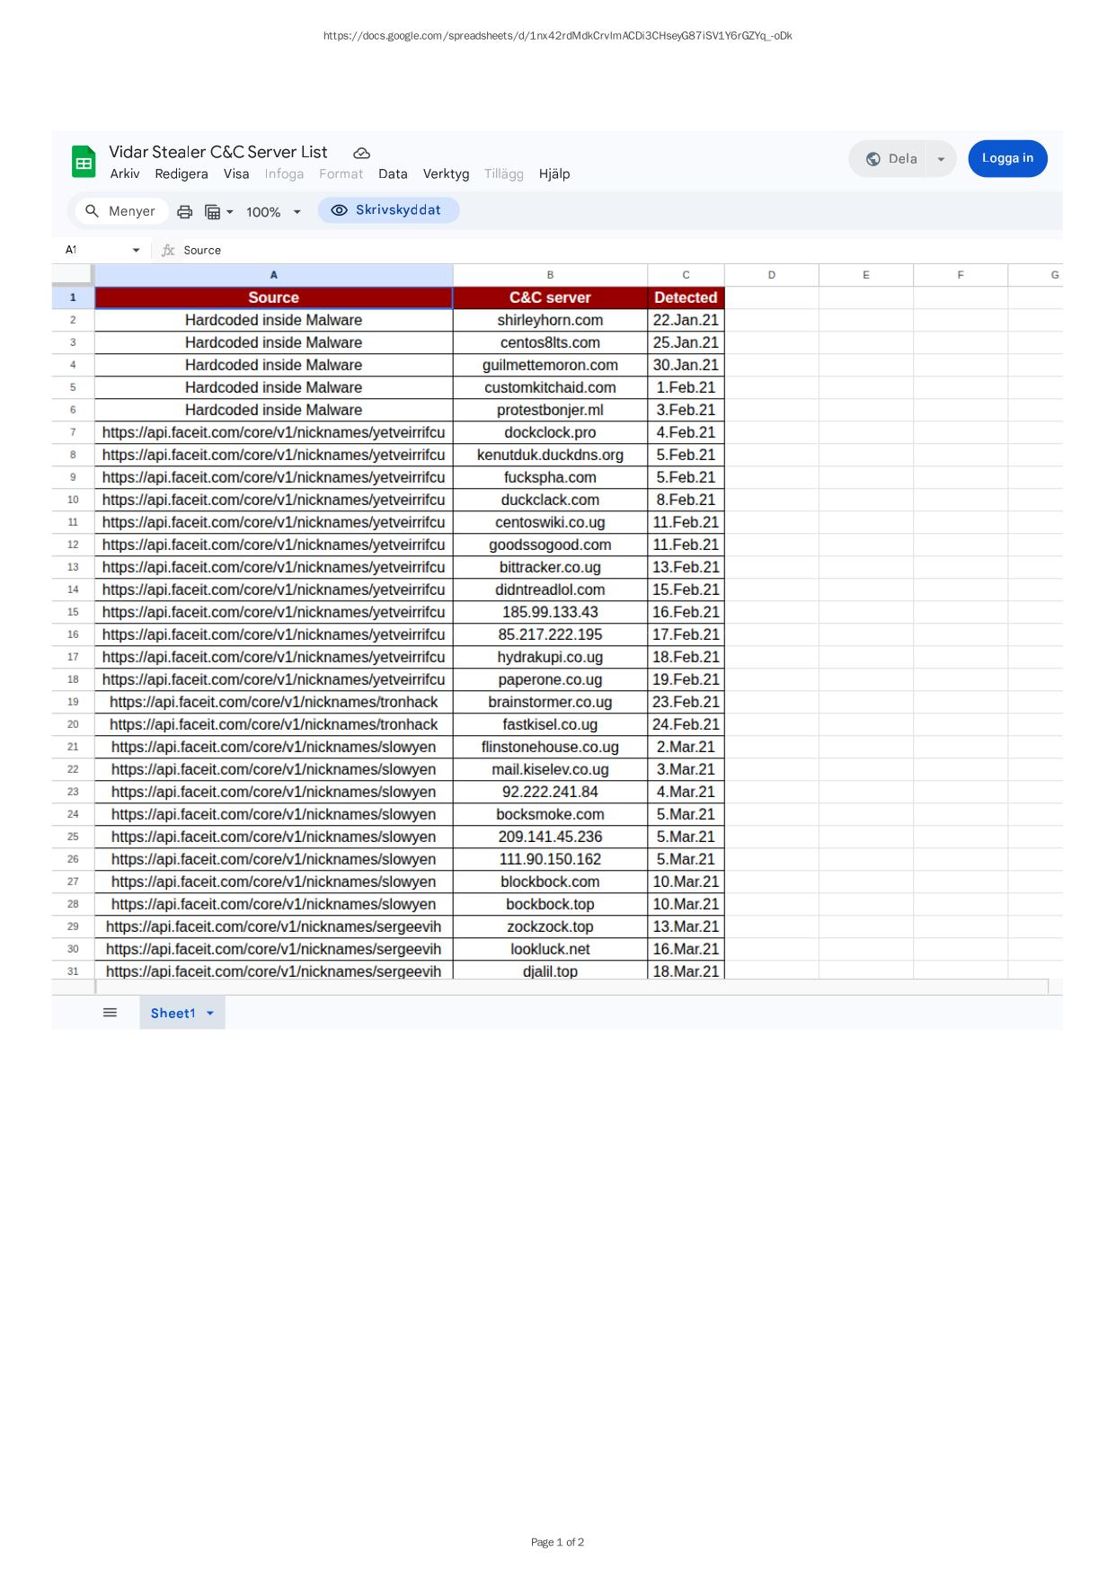Image resolution: width=1116 pixels, height=1578 pixels.
Task: Open the all sheets list icon
Action: (110, 1013)
